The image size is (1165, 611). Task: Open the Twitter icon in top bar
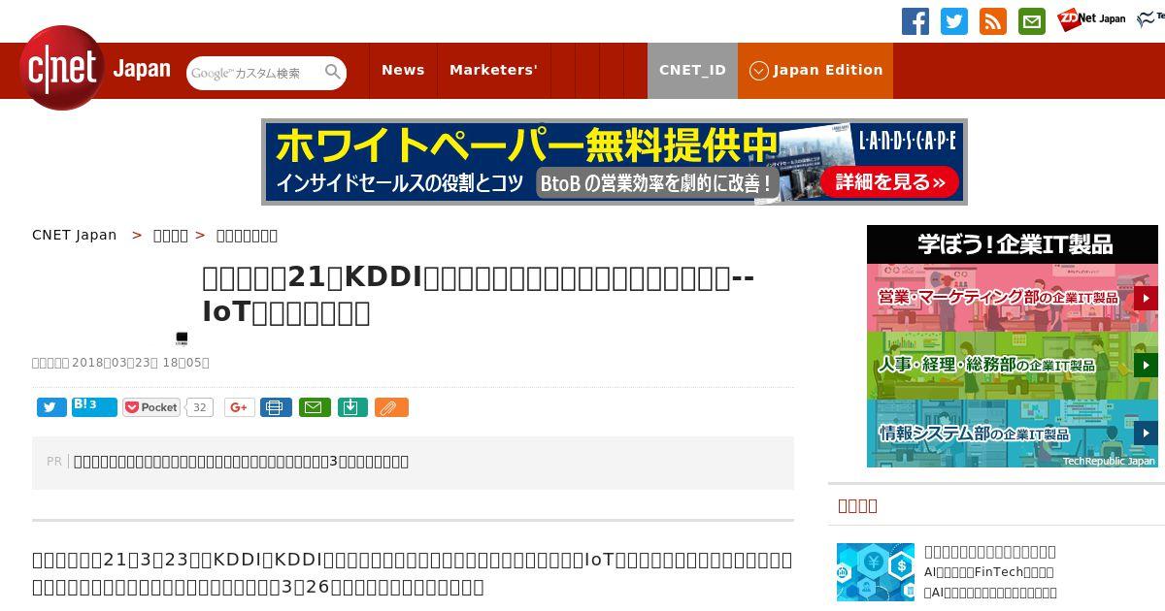[x=954, y=21]
